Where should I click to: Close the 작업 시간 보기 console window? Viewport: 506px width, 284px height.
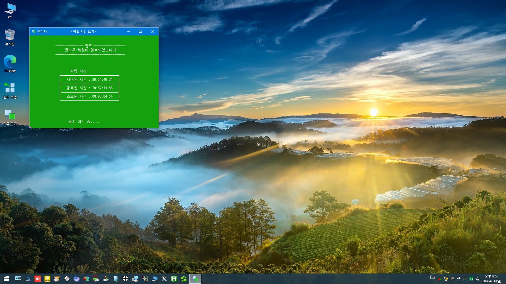(x=153, y=31)
